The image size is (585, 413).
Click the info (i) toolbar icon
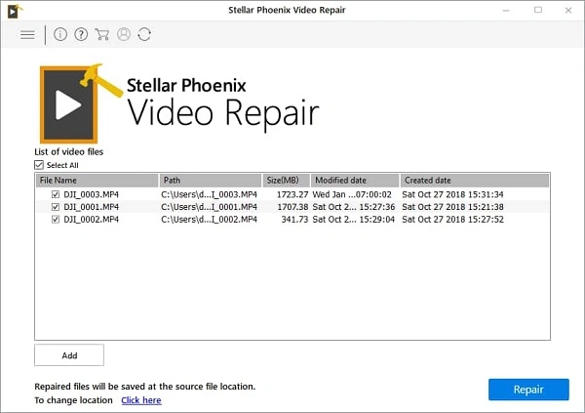tap(60, 34)
